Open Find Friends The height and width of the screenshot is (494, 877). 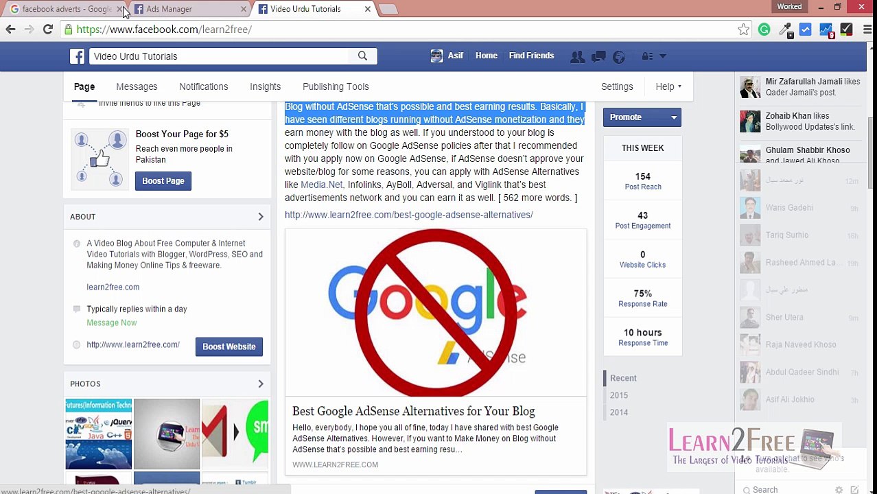tap(531, 56)
